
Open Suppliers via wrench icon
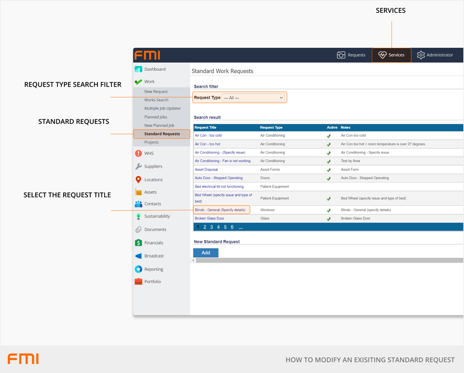coord(138,166)
